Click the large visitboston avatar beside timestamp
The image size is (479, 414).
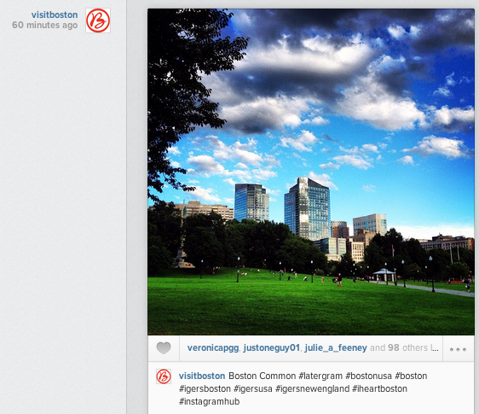click(x=98, y=20)
